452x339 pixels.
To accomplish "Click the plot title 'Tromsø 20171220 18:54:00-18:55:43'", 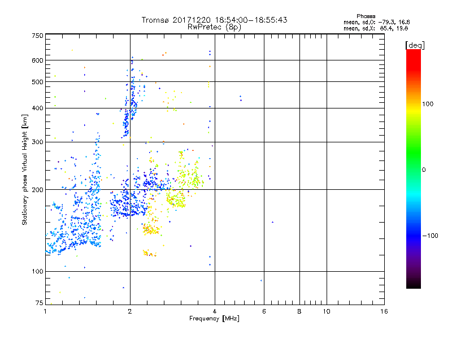I will [214, 20].
